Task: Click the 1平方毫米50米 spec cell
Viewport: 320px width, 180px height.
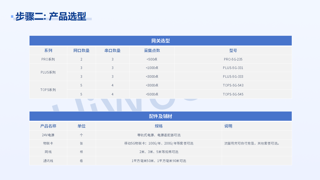Action: 159,161
